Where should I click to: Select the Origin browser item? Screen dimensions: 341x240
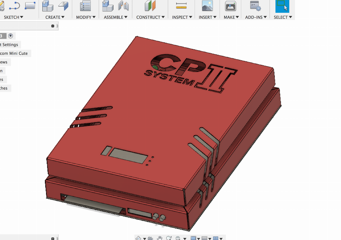3,71
